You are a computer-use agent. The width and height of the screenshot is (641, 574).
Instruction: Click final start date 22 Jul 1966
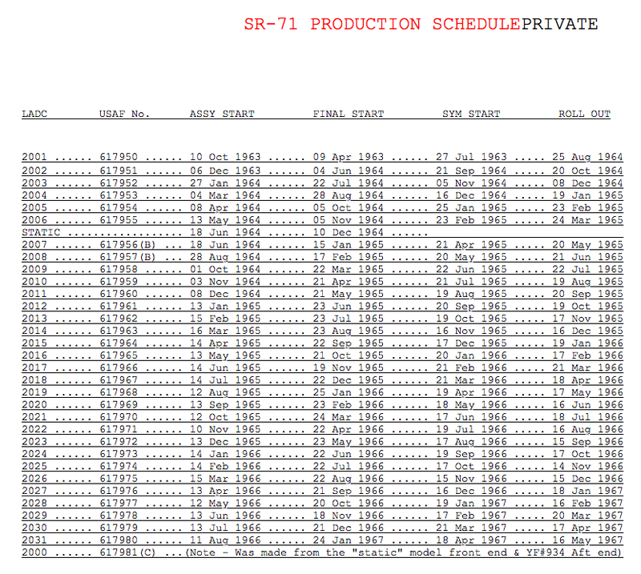click(x=349, y=466)
